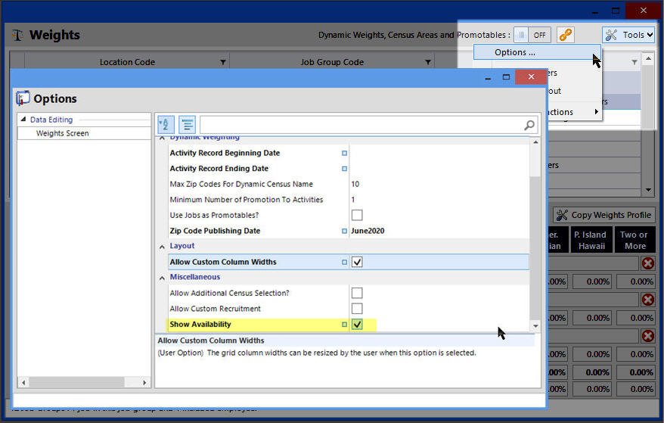This screenshot has height=423, width=664.
Task: Enable Allow Additional Census Selection checkbox
Action: coord(357,293)
